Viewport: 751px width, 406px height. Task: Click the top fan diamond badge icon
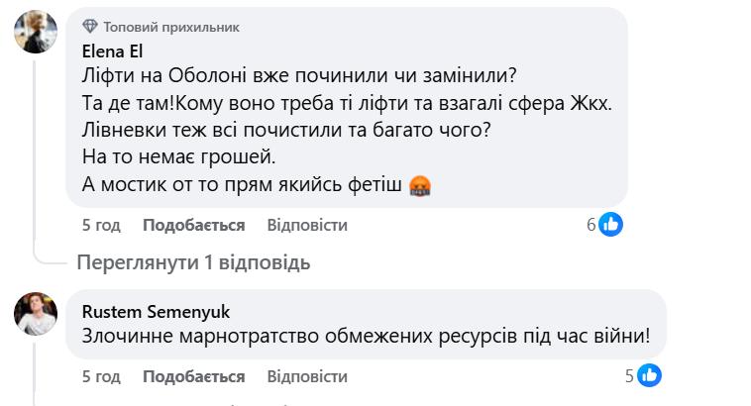click(x=90, y=28)
